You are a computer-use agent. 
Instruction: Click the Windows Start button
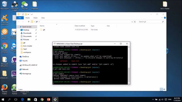pos(3,99)
